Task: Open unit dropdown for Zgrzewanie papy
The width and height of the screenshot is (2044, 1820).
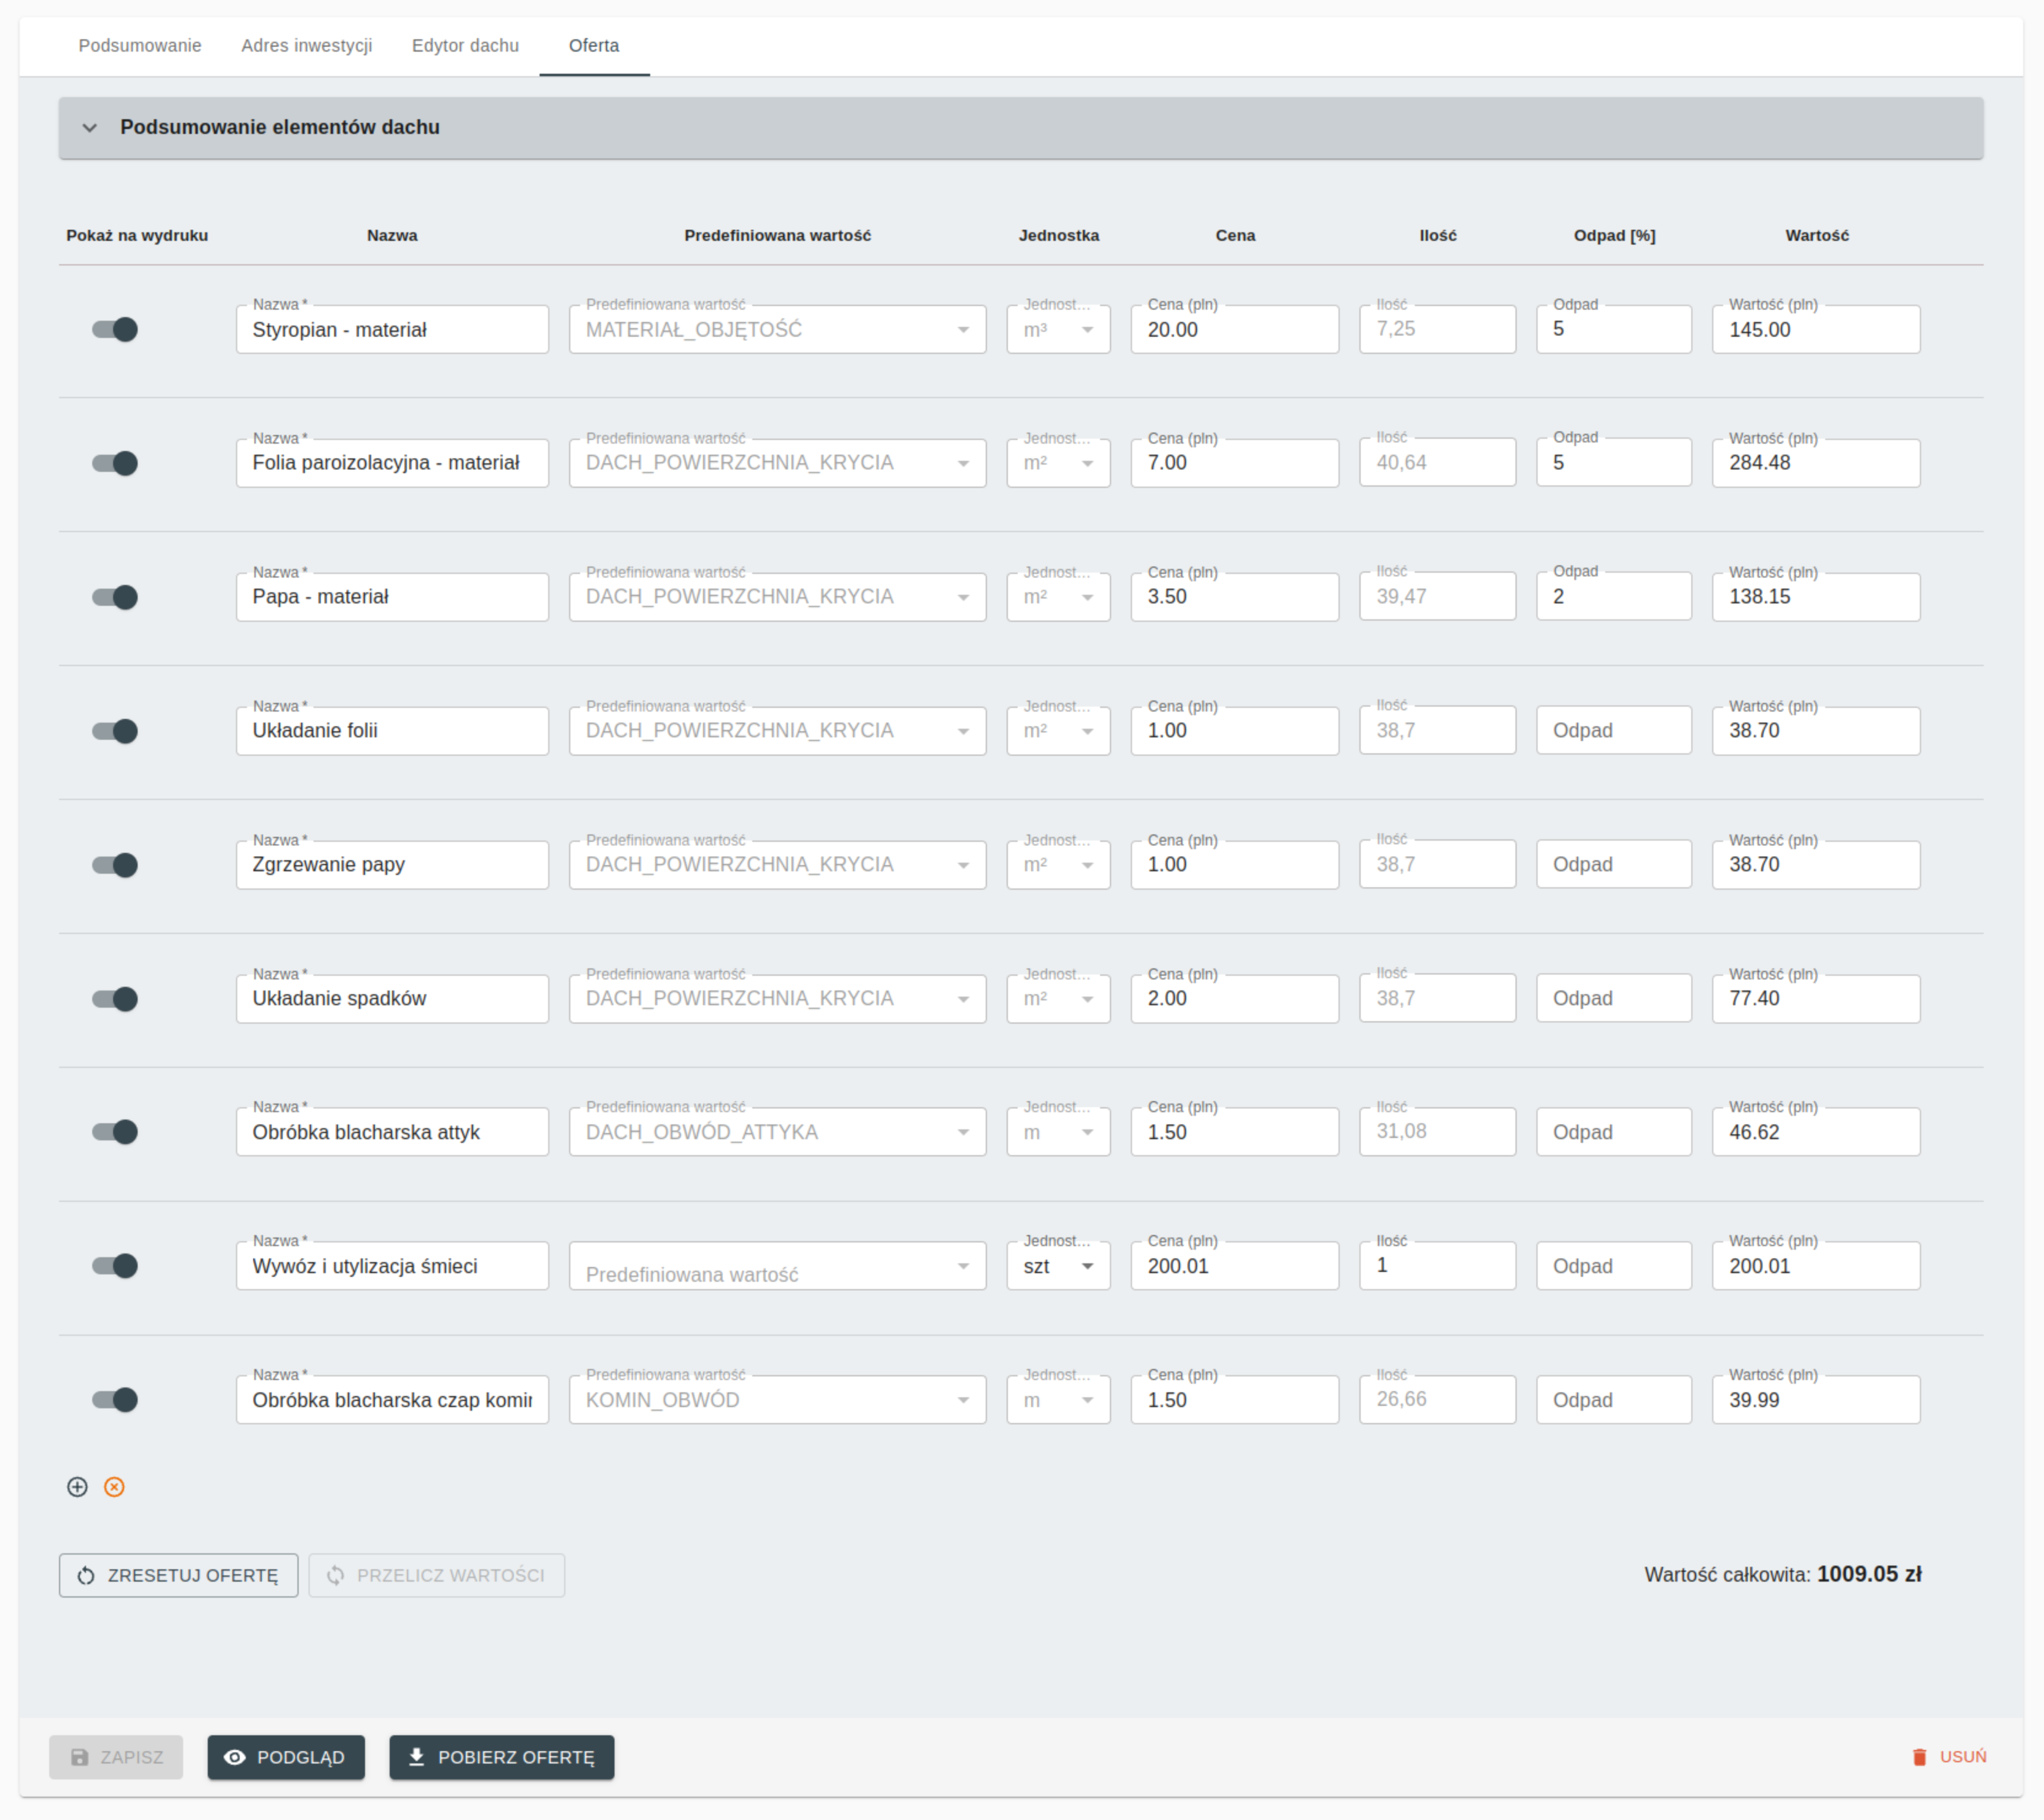Action: (x=1058, y=865)
